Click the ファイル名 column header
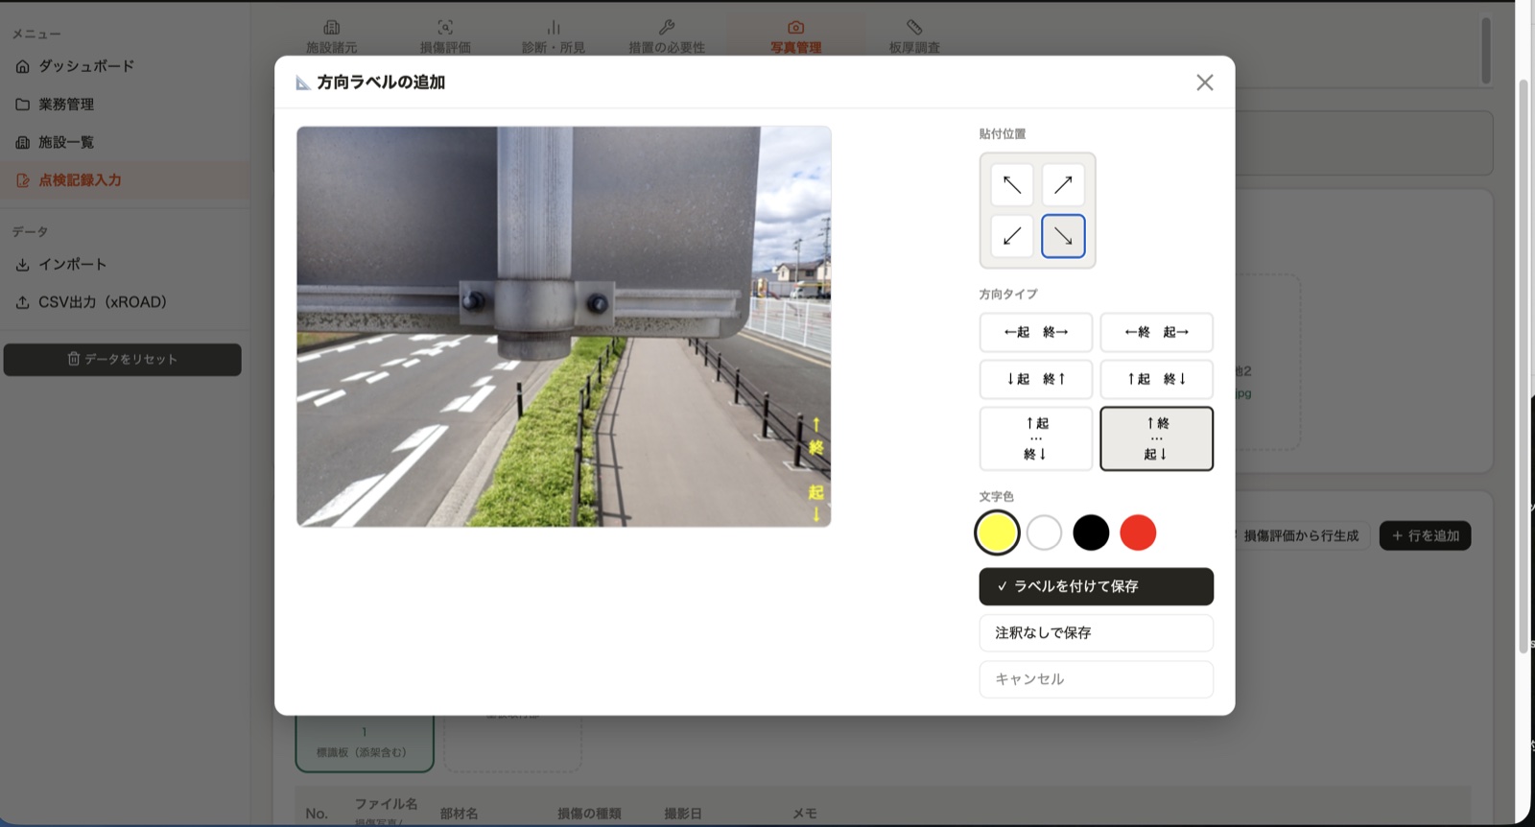The height and width of the screenshot is (827, 1535). click(x=386, y=804)
